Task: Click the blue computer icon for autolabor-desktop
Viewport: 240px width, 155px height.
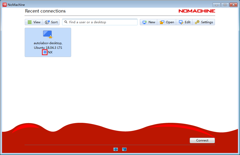Action: click(x=48, y=34)
